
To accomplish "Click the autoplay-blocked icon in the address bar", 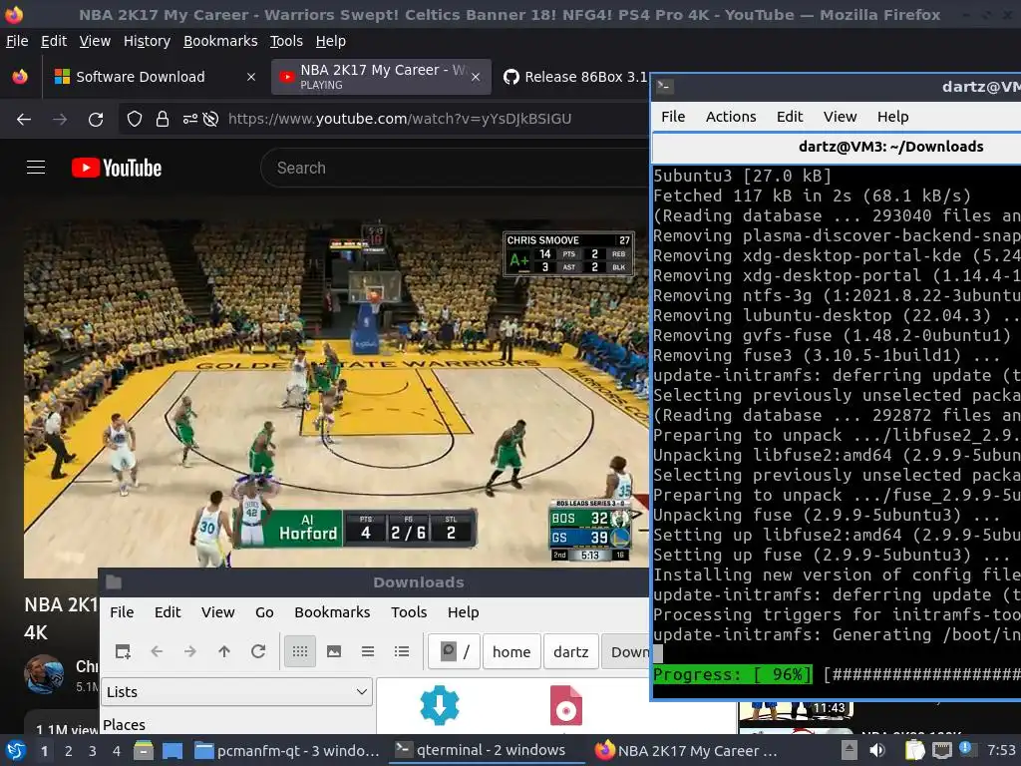I will [210, 119].
